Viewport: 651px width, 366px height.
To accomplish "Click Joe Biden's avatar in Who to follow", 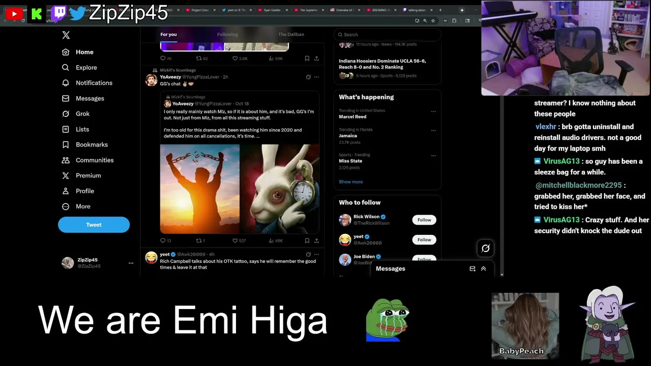I will click(345, 259).
